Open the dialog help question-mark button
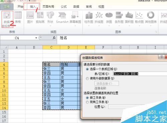This screenshot has width=167, height=123. pos(161,57)
